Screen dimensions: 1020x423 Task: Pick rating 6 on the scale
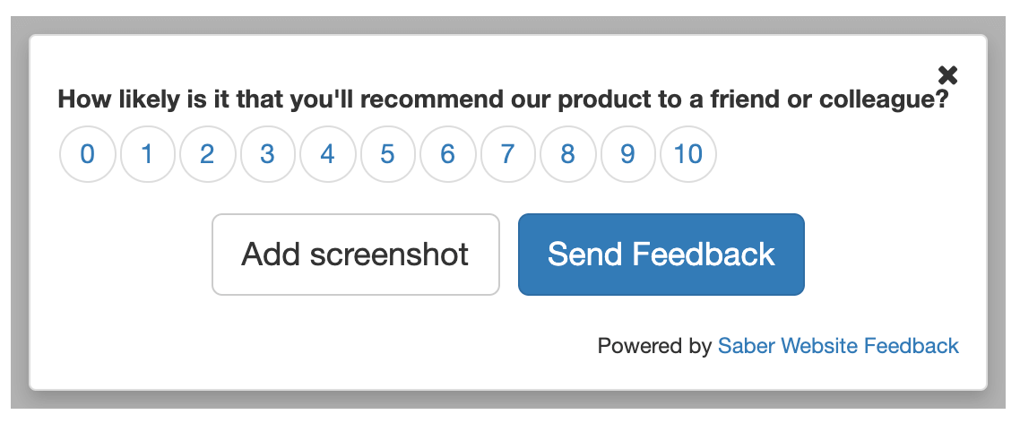pyautogui.click(x=448, y=155)
